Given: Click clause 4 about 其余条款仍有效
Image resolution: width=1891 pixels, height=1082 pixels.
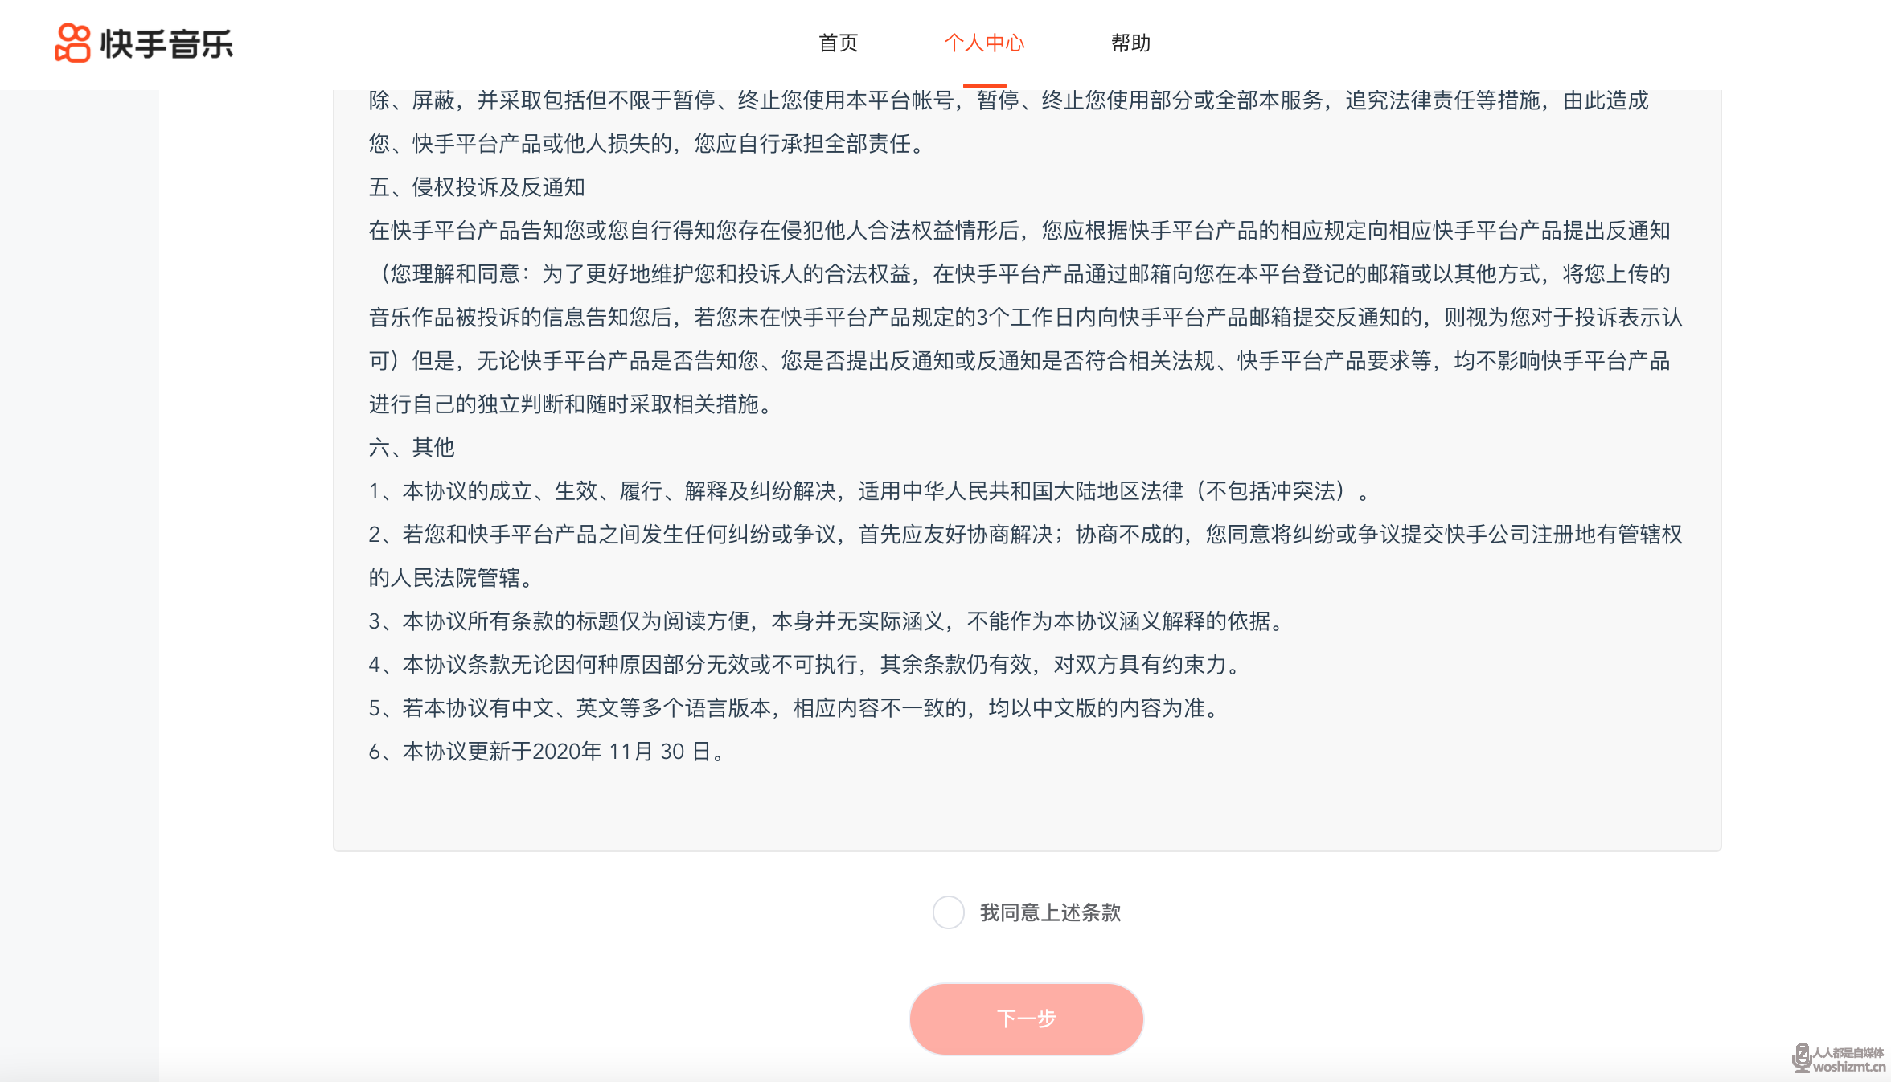Looking at the screenshot, I should [x=806, y=665].
